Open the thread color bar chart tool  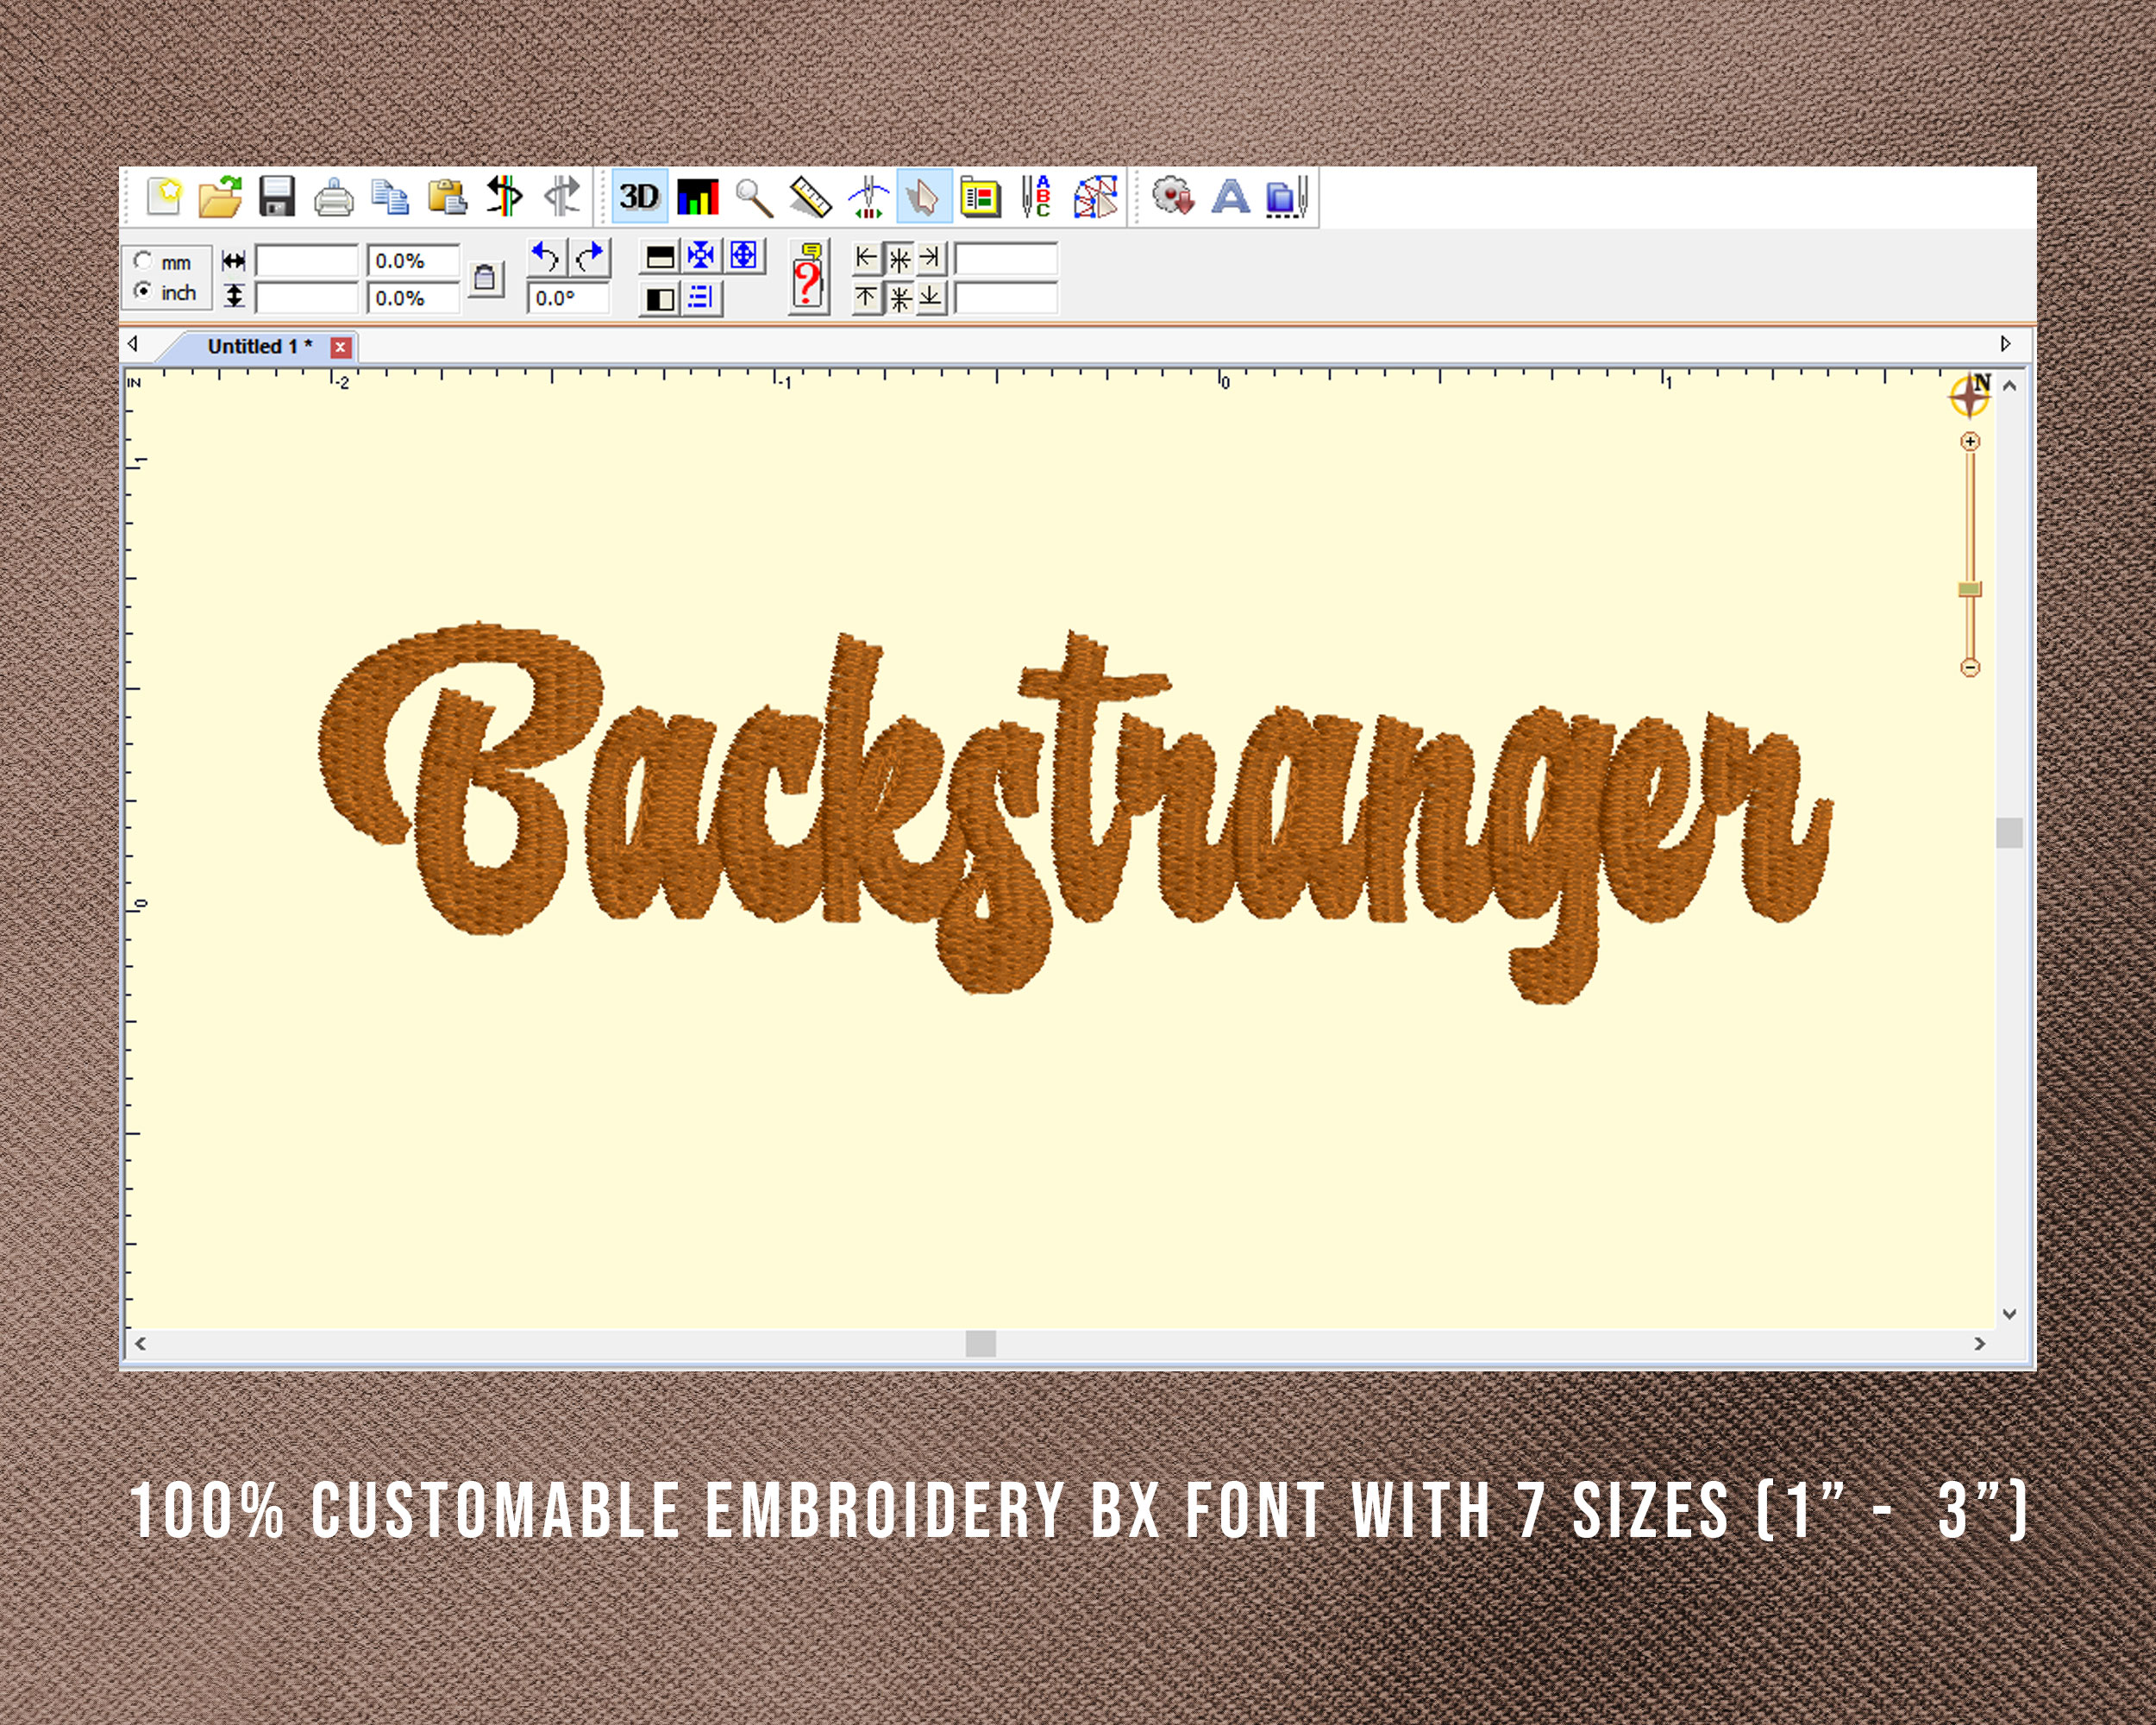coord(697,197)
